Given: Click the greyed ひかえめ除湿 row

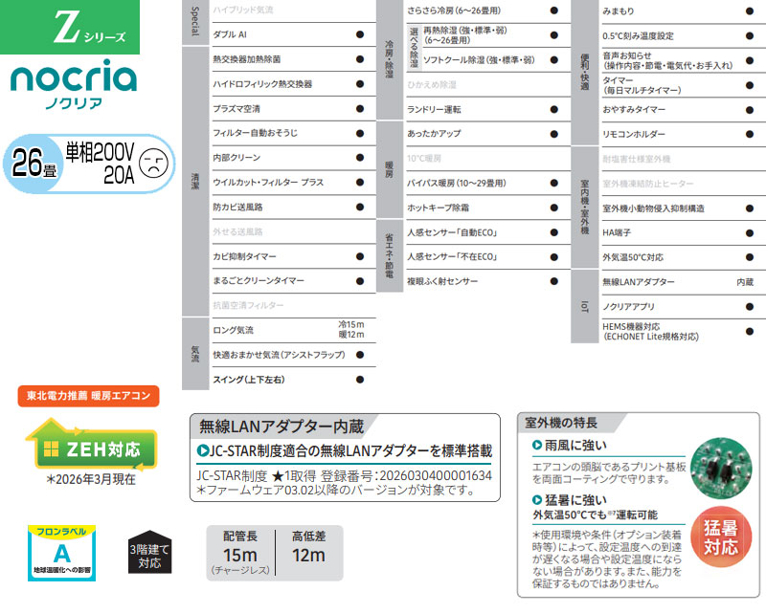Looking at the screenshot, I should (x=488, y=85).
